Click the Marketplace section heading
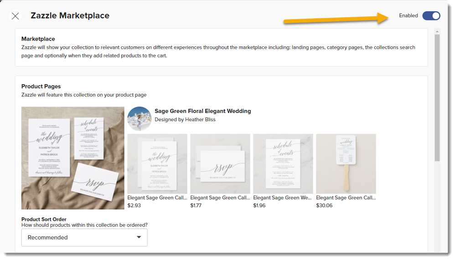Screen dimensions: 455x260 click(38, 39)
